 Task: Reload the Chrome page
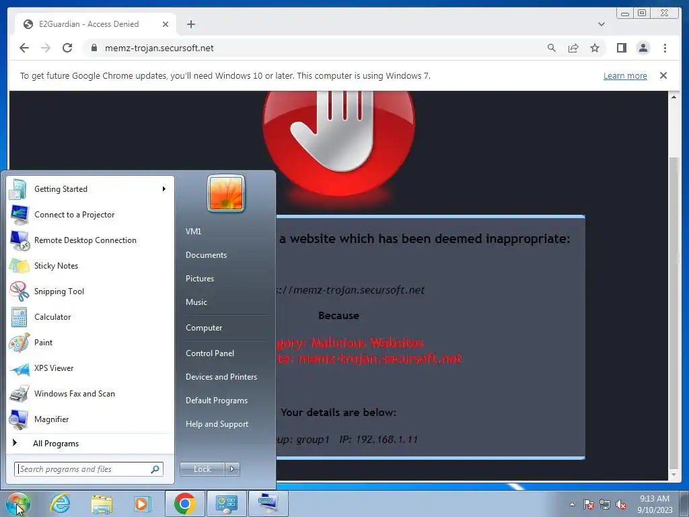click(x=67, y=48)
